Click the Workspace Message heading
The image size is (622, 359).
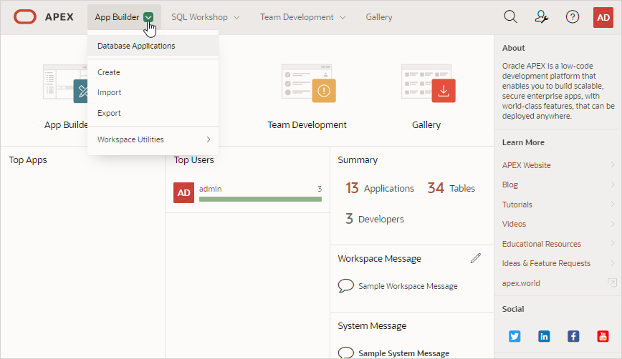click(379, 258)
